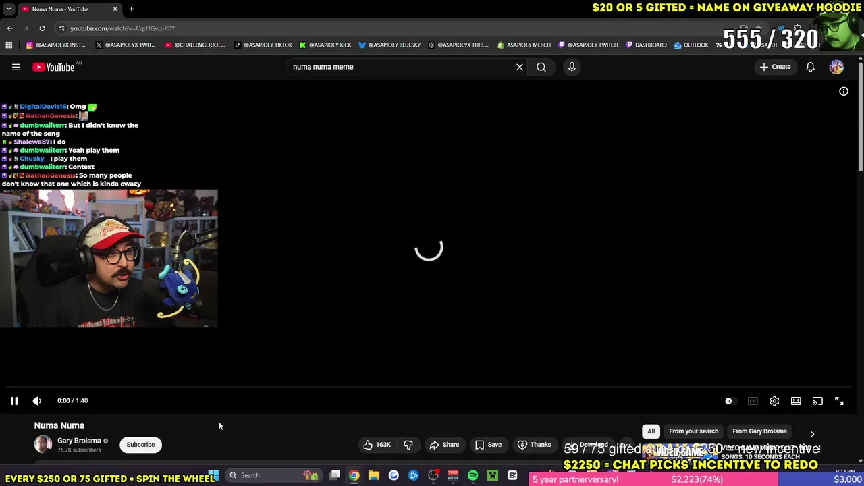Open the @ASAPJOEYX INST... bookmark
The height and width of the screenshot is (486, 864).
[x=56, y=45]
